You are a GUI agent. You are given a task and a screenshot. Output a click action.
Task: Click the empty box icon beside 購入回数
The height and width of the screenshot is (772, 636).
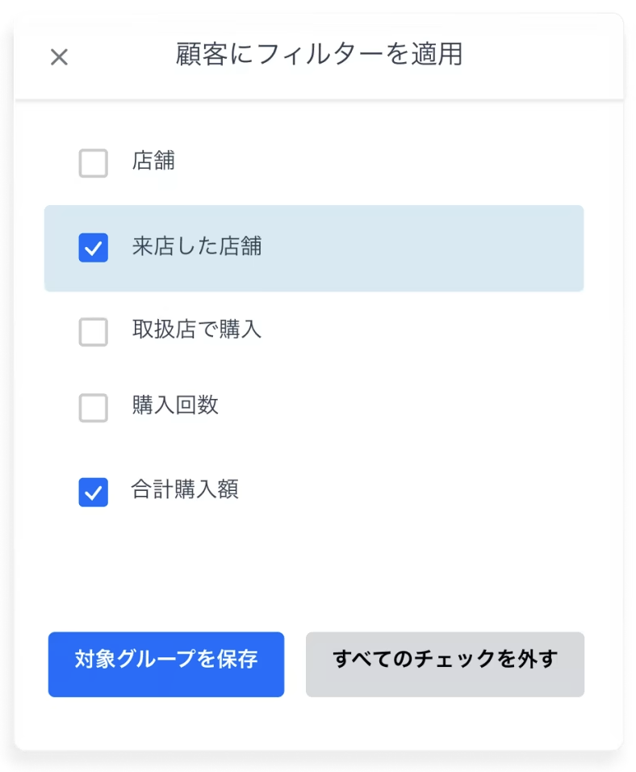click(x=93, y=408)
